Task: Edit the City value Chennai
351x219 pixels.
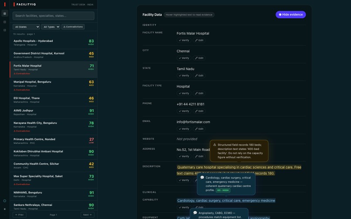Action: (199, 58)
